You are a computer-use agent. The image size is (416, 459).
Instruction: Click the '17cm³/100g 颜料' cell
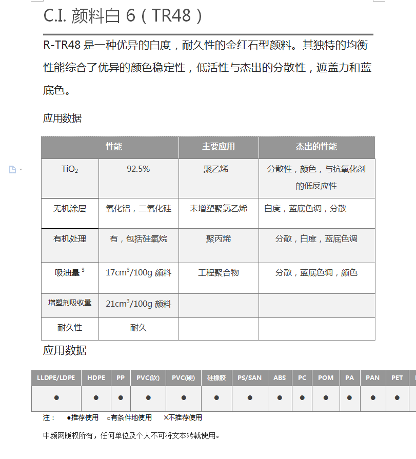tap(138, 273)
